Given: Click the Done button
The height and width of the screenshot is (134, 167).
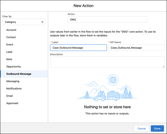Looking at the screenshot, I should pos(157,128).
